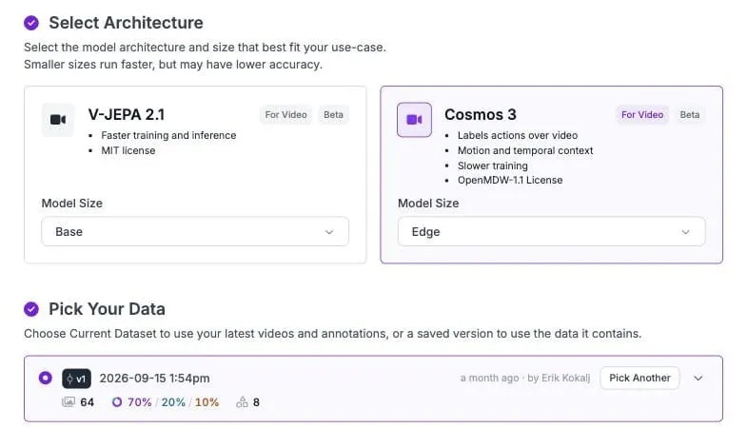Click the 70% train split value
Viewport: 747px width, 428px height.
139,402
